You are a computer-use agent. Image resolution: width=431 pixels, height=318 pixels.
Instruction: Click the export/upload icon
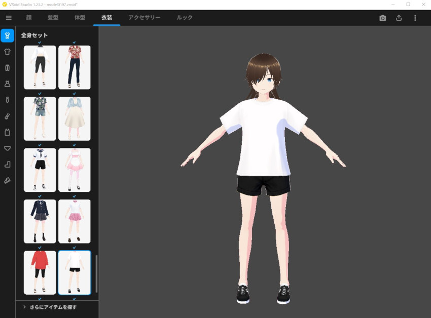tap(399, 18)
